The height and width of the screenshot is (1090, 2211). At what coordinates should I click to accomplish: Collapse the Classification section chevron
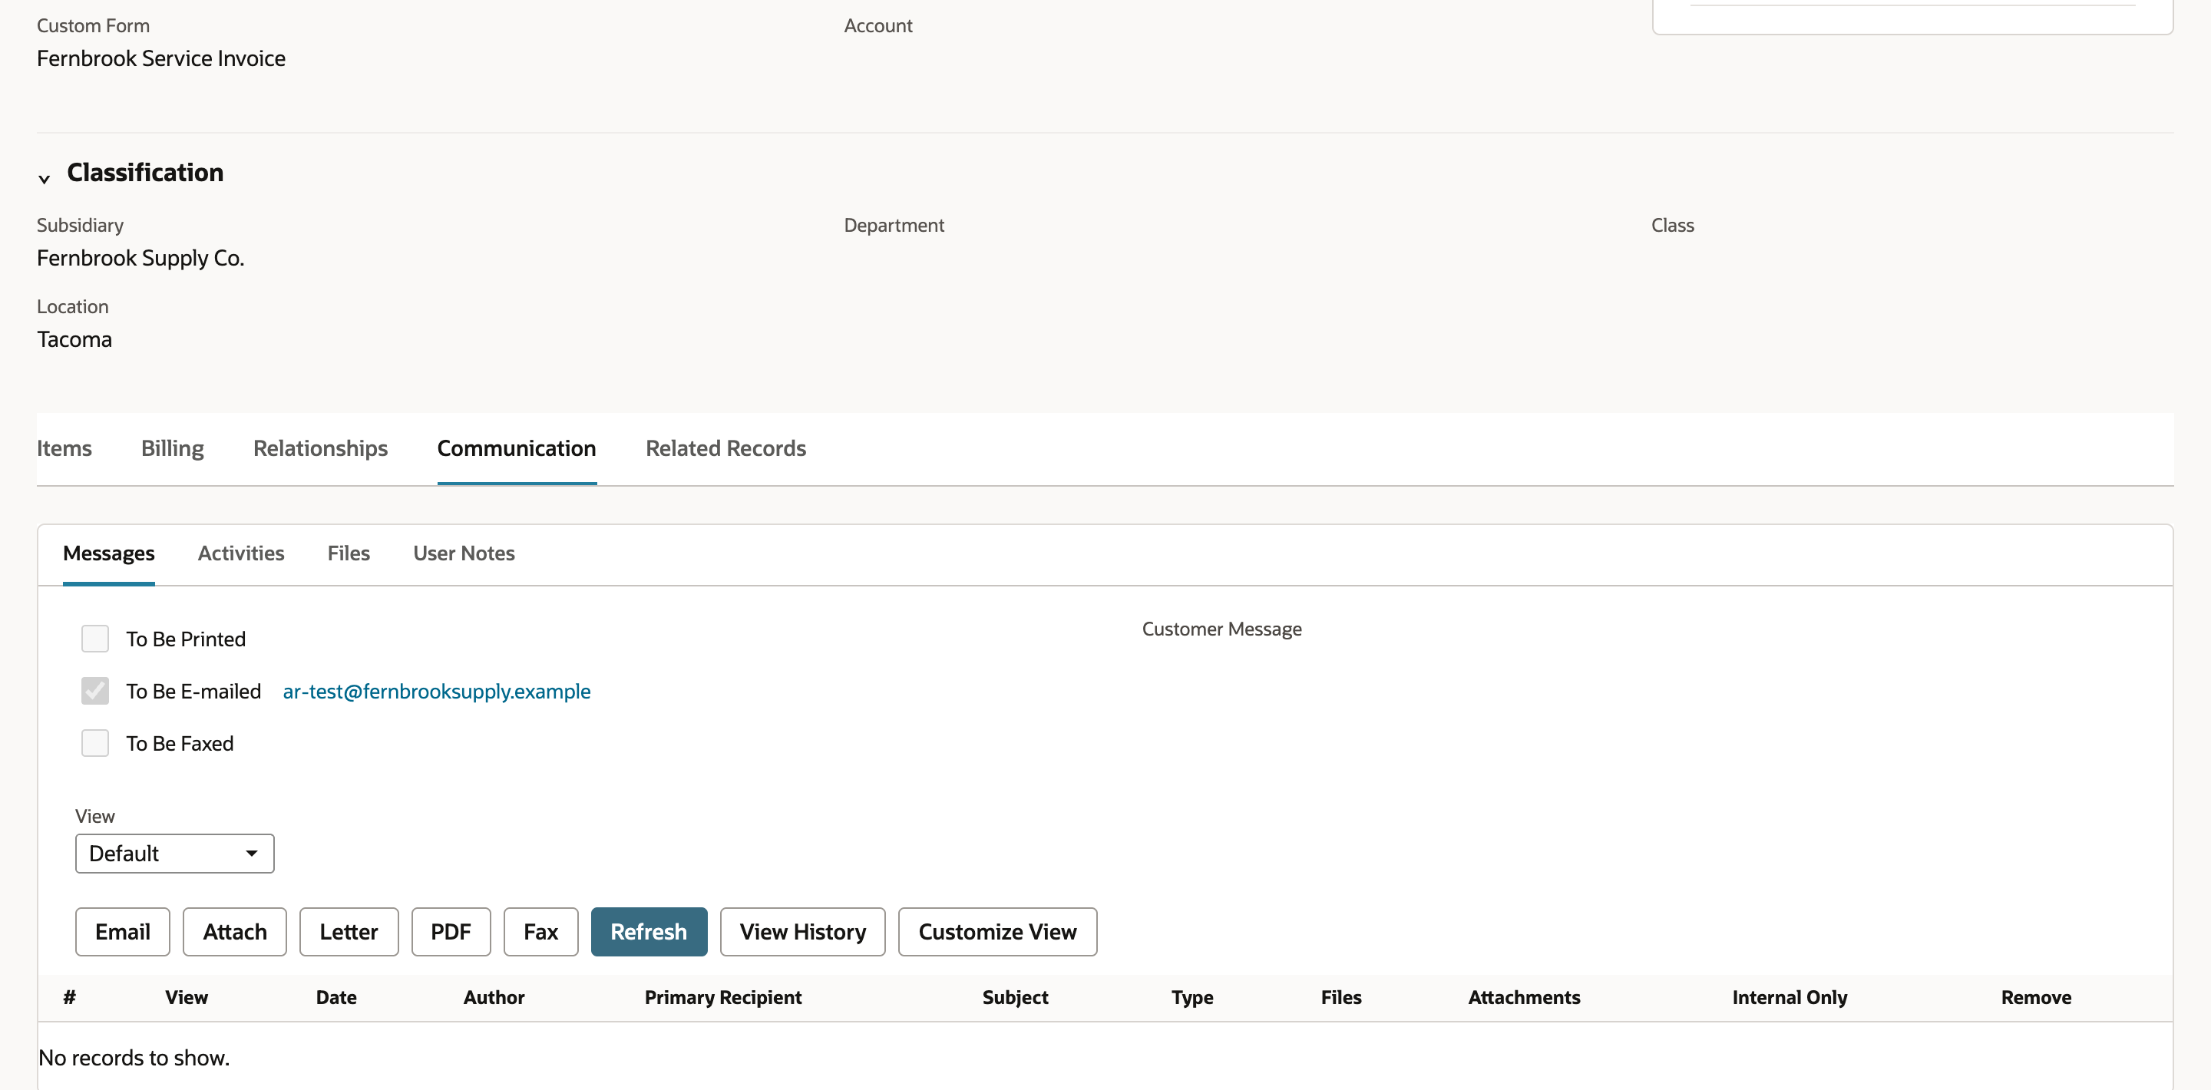(x=44, y=179)
